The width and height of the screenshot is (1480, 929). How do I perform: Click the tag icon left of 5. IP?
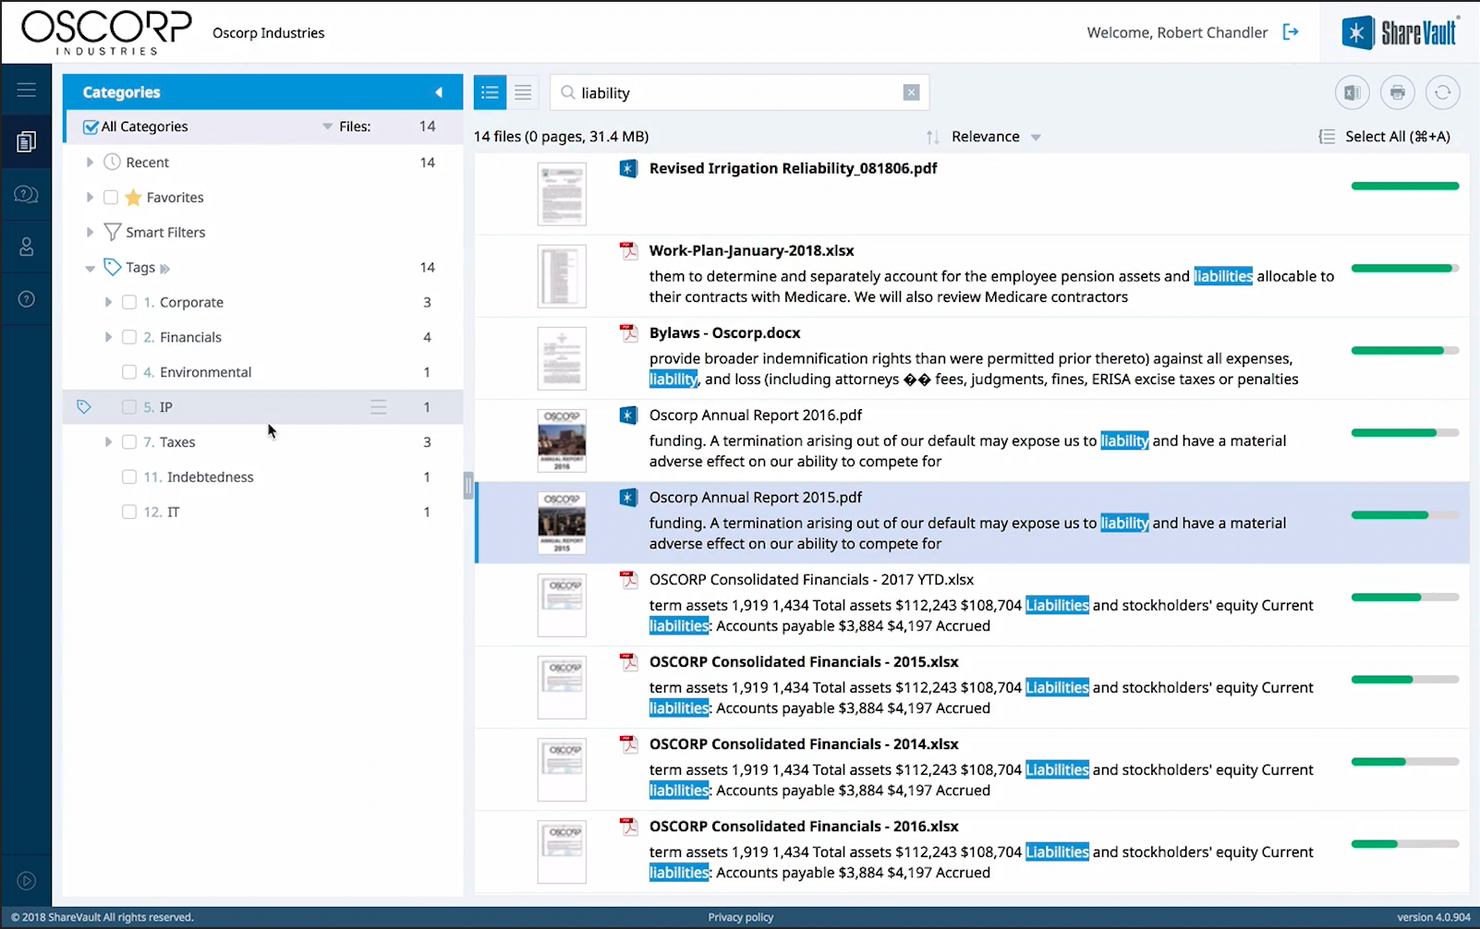[84, 407]
